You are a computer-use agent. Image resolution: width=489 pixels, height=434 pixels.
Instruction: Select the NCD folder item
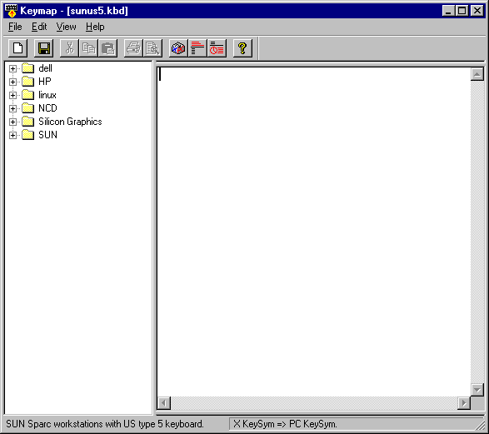point(47,108)
